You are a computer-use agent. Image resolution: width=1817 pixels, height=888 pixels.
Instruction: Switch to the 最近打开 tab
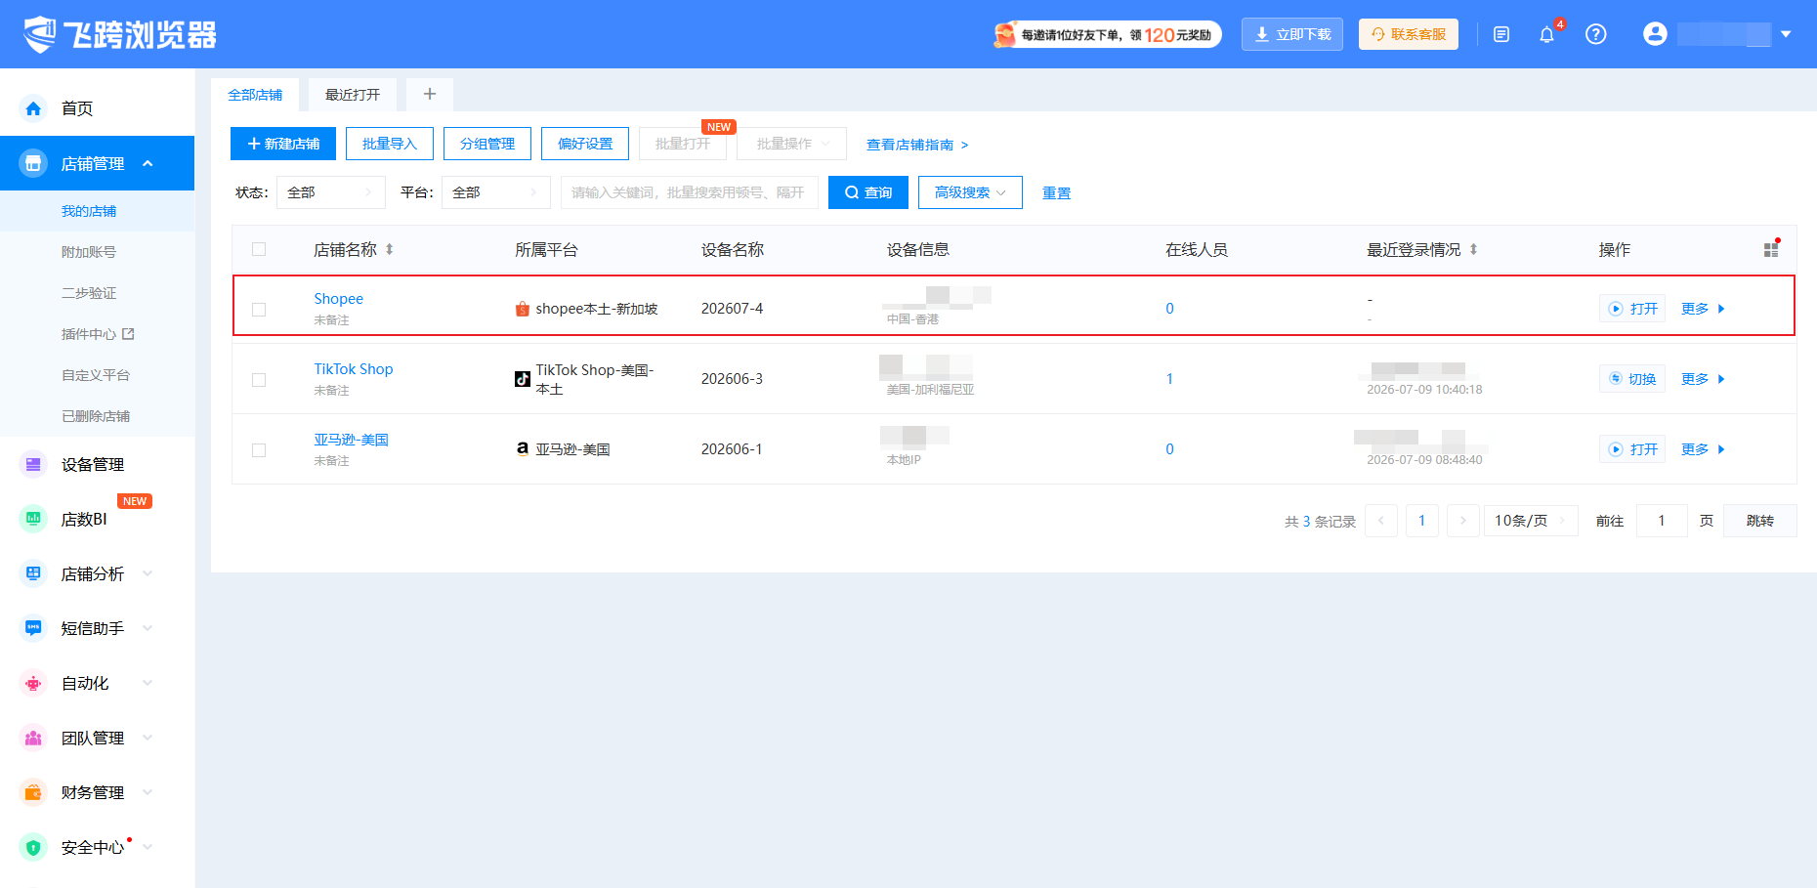(353, 95)
